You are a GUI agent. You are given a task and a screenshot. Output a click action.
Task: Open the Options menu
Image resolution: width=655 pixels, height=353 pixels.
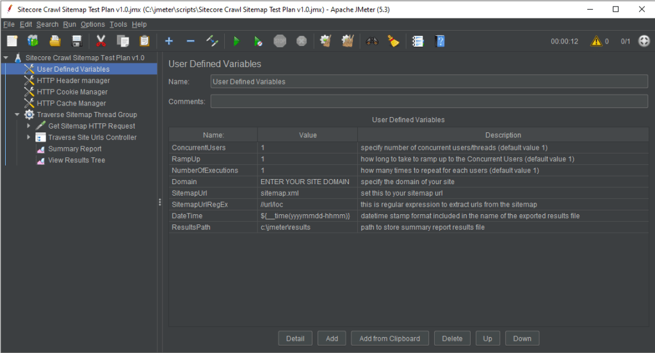[92, 24]
